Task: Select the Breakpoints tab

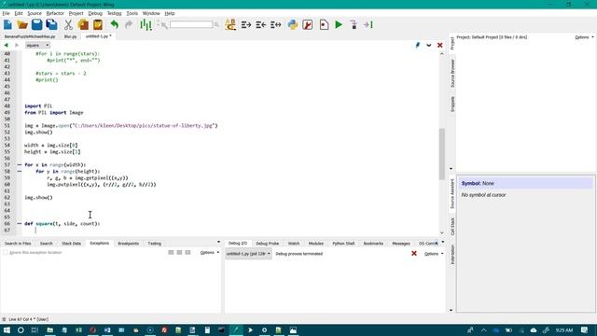Action: point(129,243)
